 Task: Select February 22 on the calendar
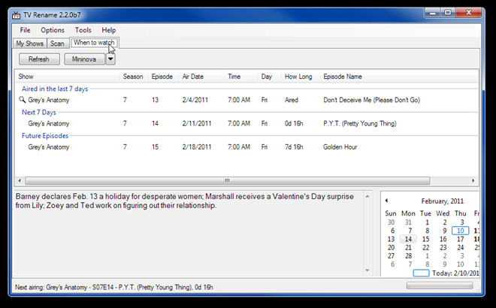426,248
